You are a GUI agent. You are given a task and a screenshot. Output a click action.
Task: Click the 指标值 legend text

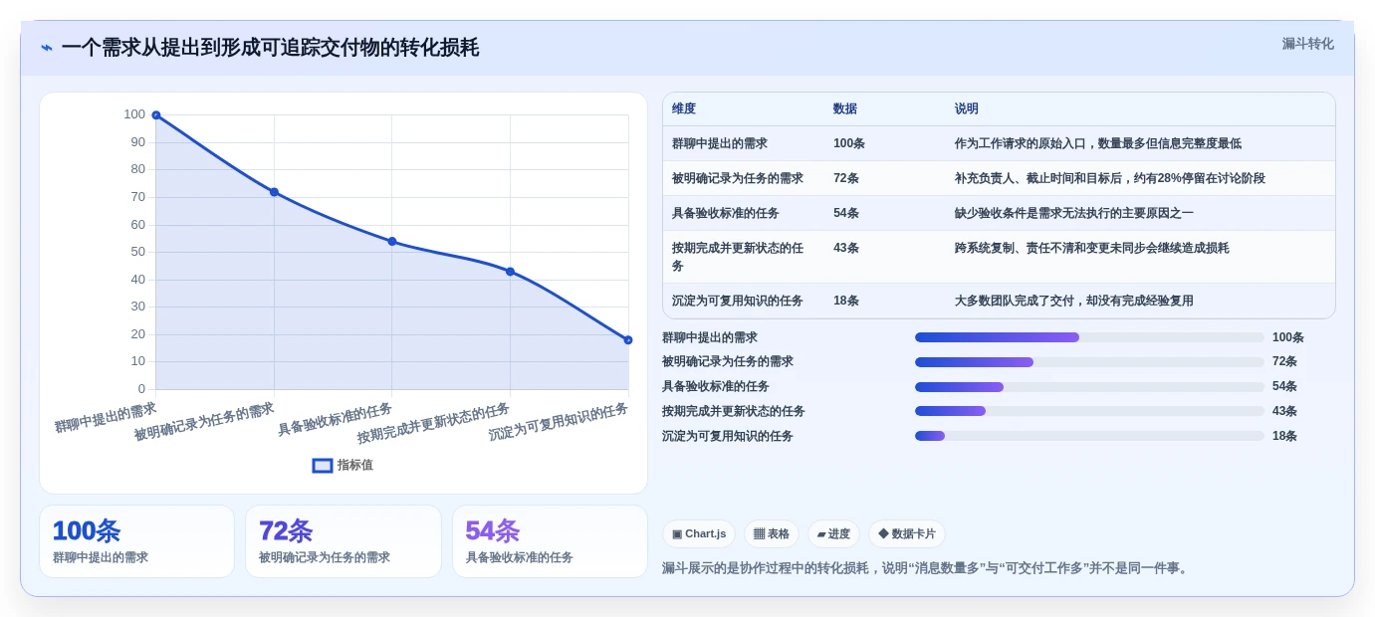(355, 465)
